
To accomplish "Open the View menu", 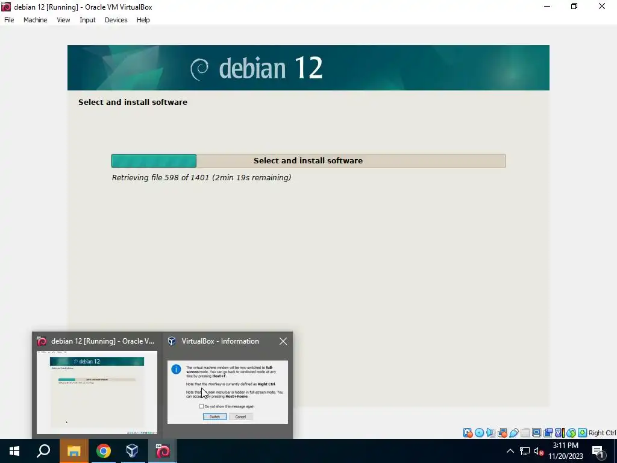I will click(63, 20).
